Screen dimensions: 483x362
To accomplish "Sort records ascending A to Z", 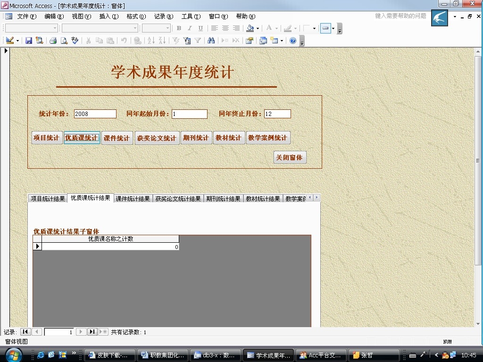I will (x=151, y=41).
